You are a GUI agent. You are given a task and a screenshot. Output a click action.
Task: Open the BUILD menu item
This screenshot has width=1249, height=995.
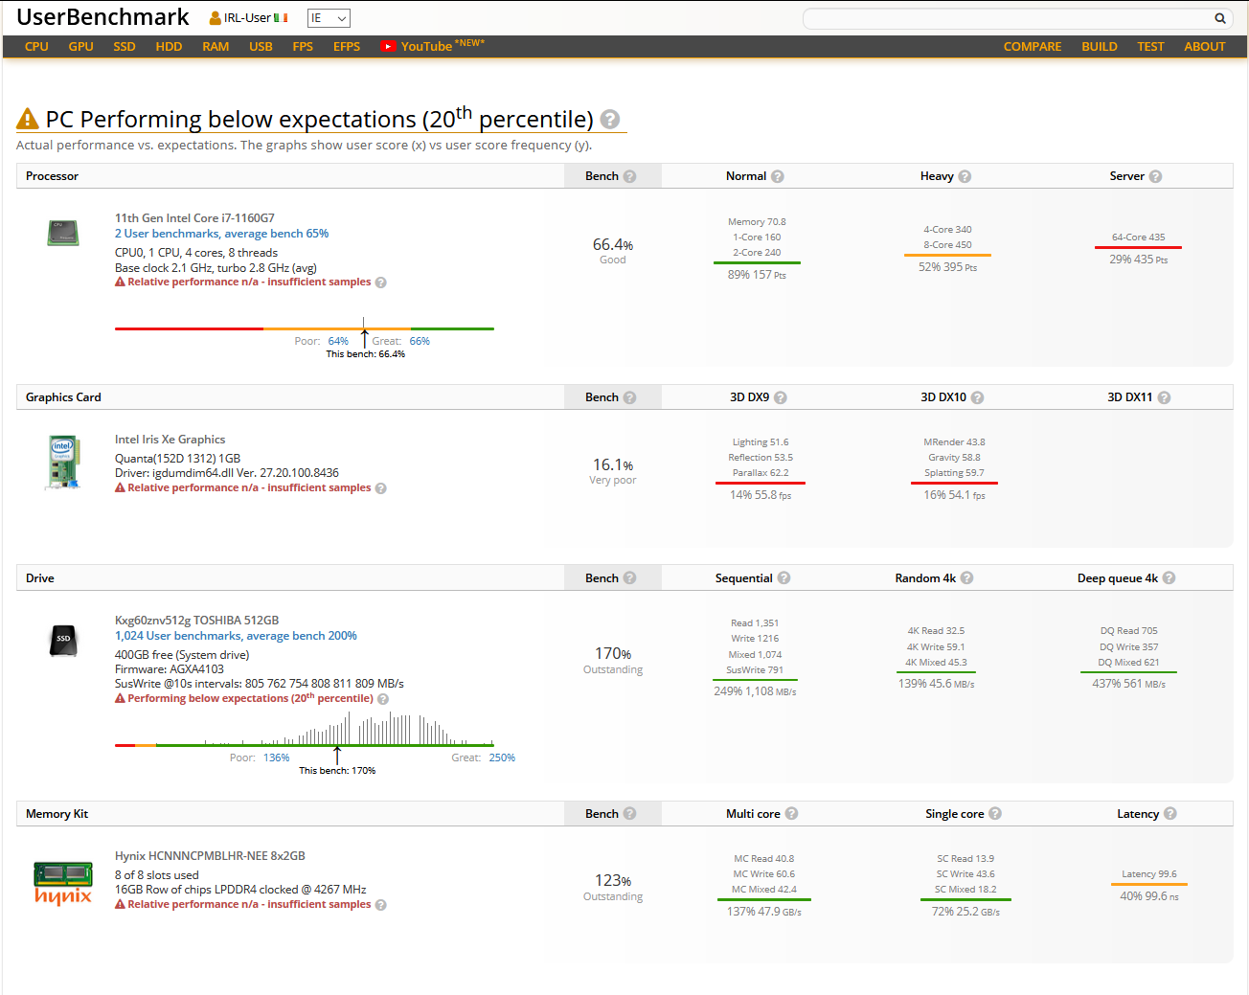pyautogui.click(x=1099, y=47)
